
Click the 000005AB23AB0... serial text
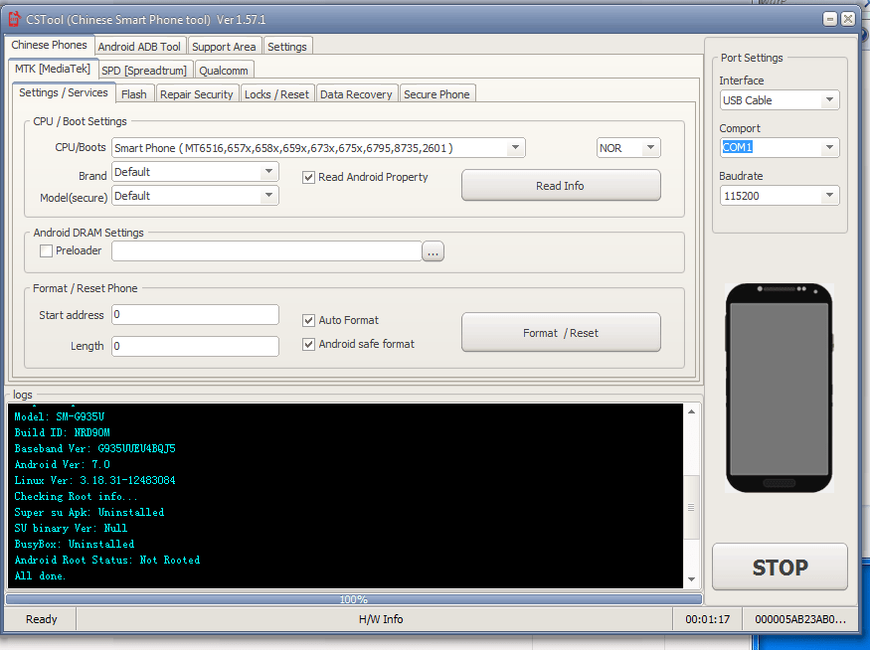click(800, 619)
